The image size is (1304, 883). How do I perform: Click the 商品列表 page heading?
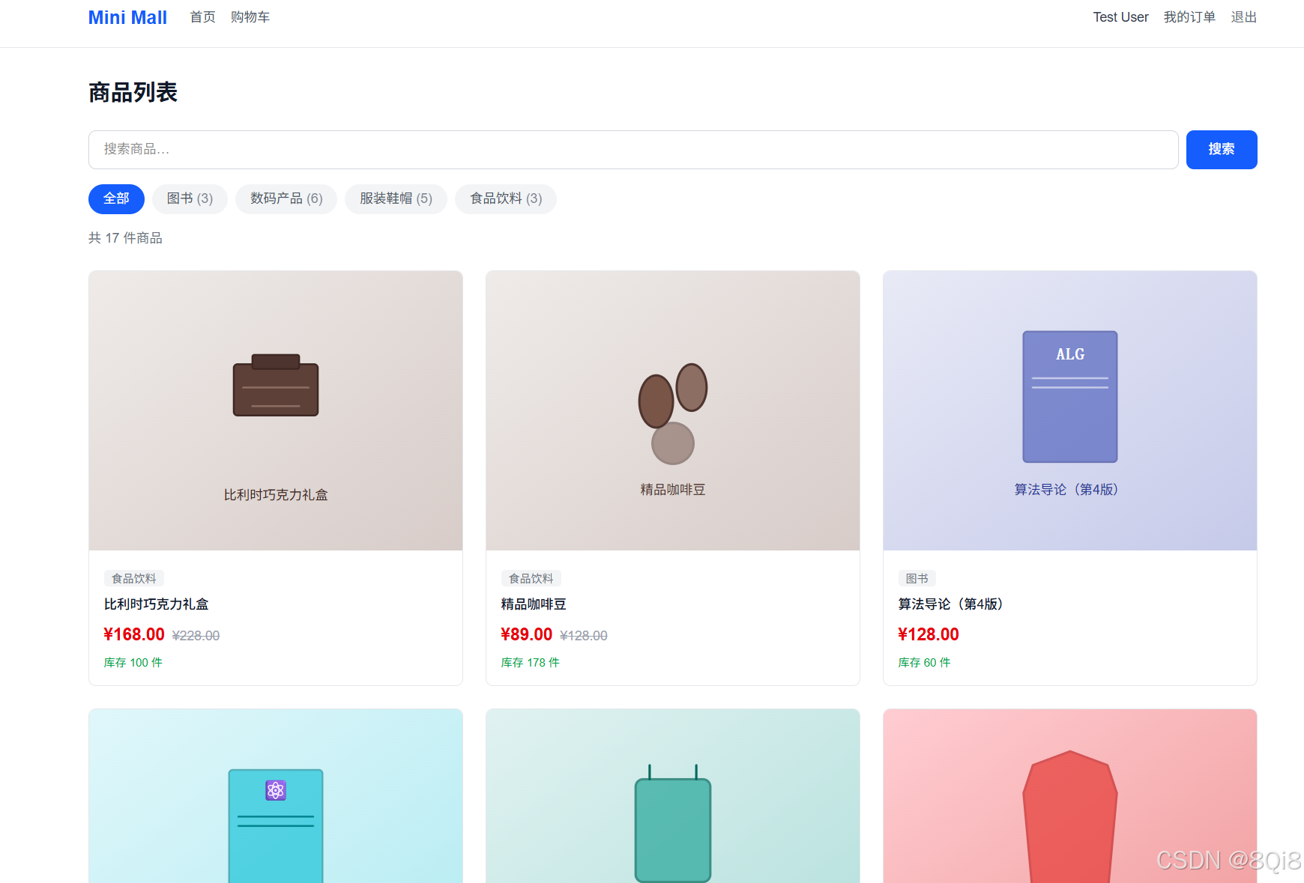[133, 92]
